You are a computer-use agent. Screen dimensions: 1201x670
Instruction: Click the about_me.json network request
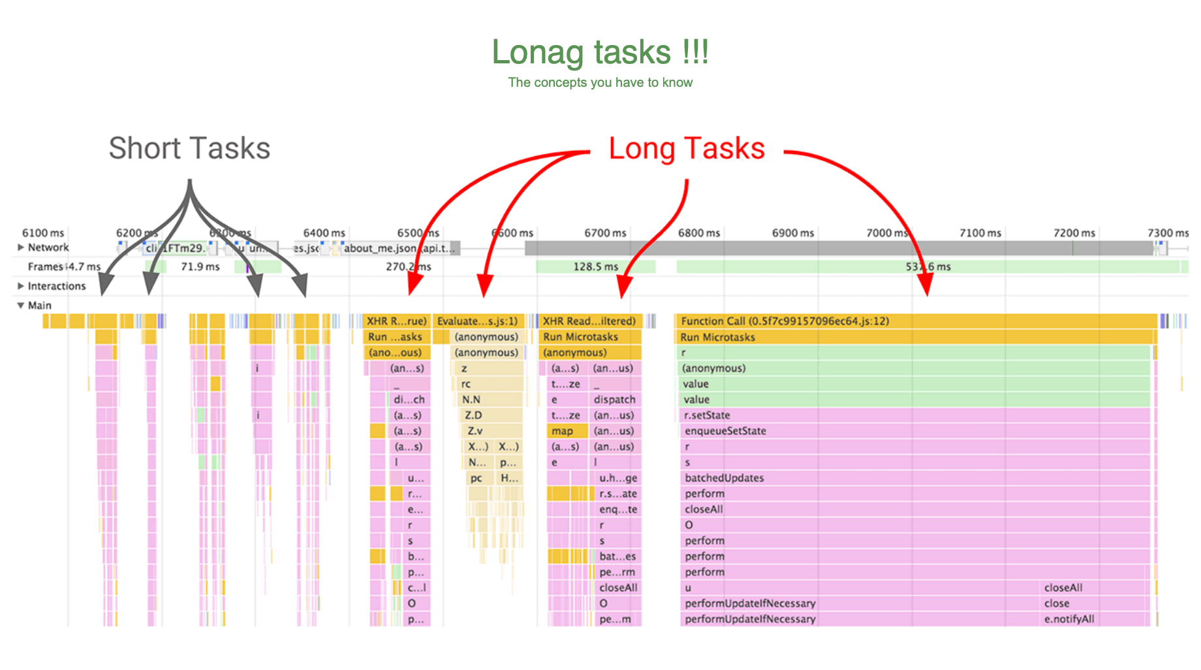tap(380, 248)
